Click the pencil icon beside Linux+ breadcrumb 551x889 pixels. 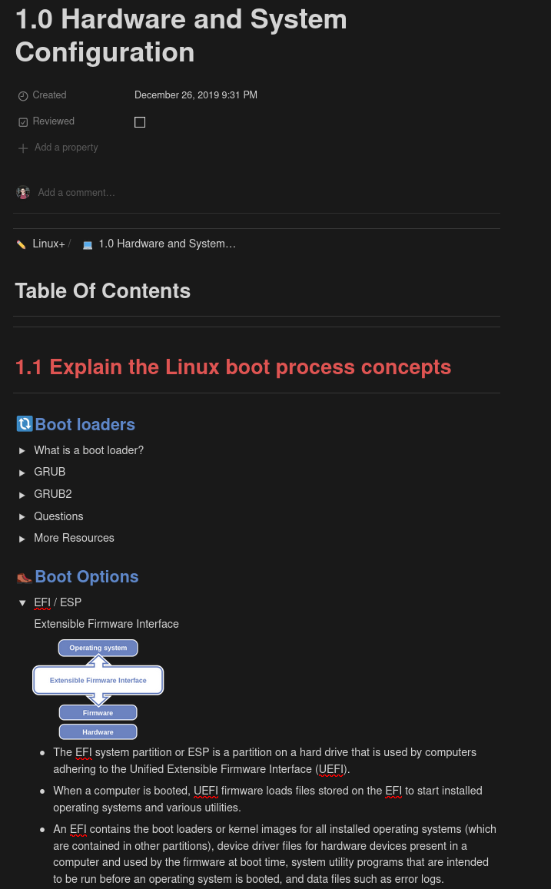tap(22, 244)
